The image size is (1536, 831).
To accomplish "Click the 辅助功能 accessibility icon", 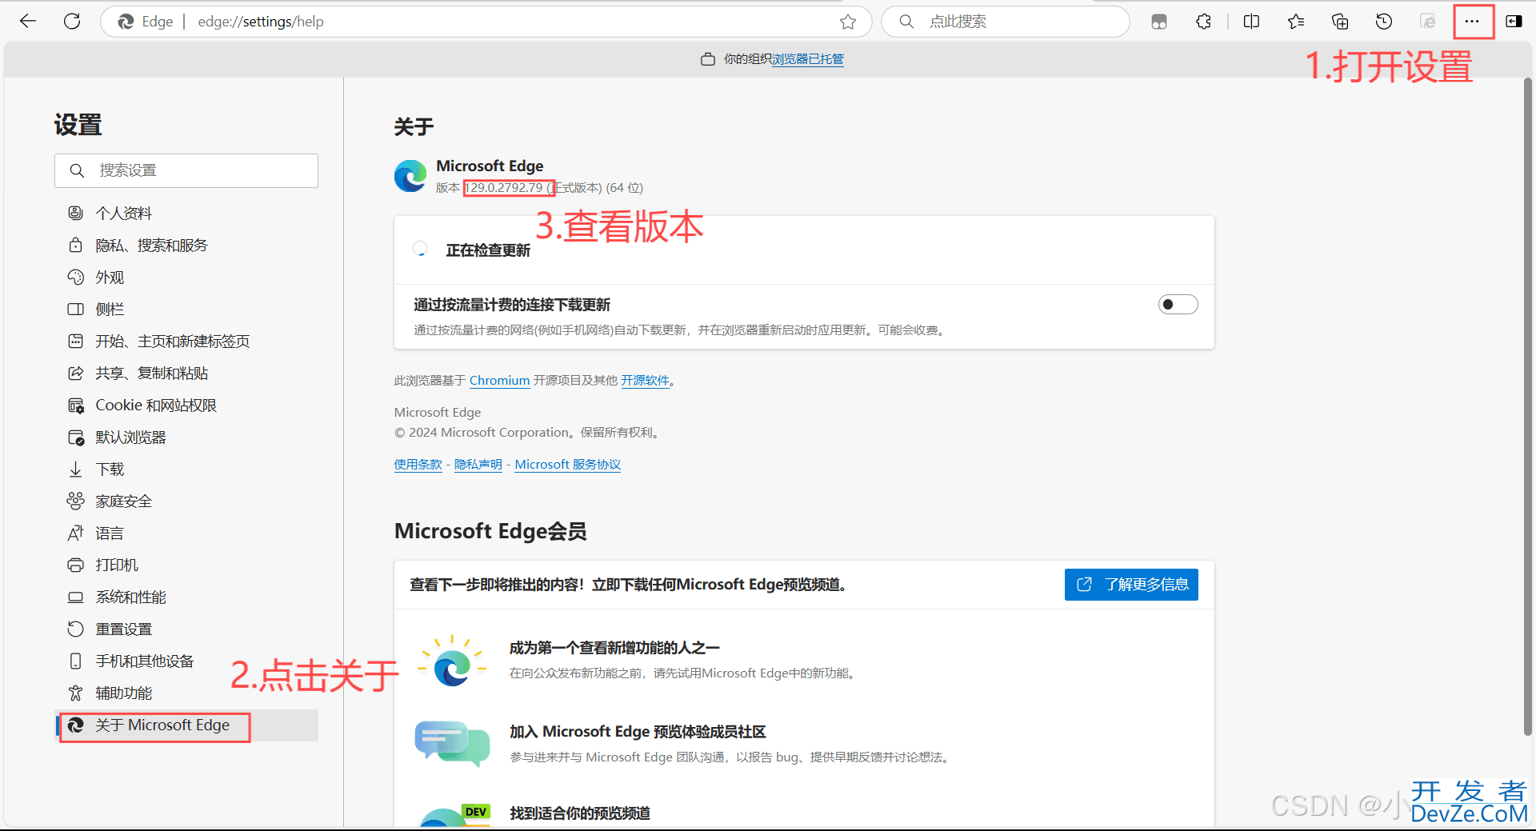I will (76, 693).
